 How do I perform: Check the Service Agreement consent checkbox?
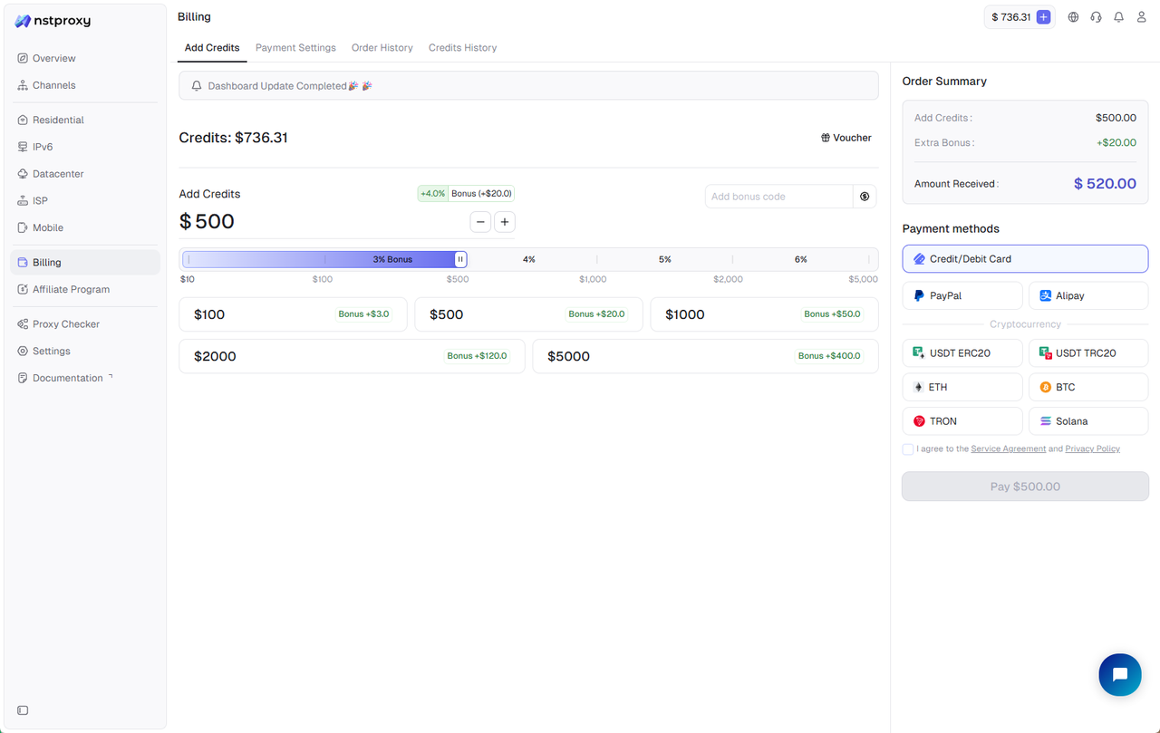click(908, 449)
